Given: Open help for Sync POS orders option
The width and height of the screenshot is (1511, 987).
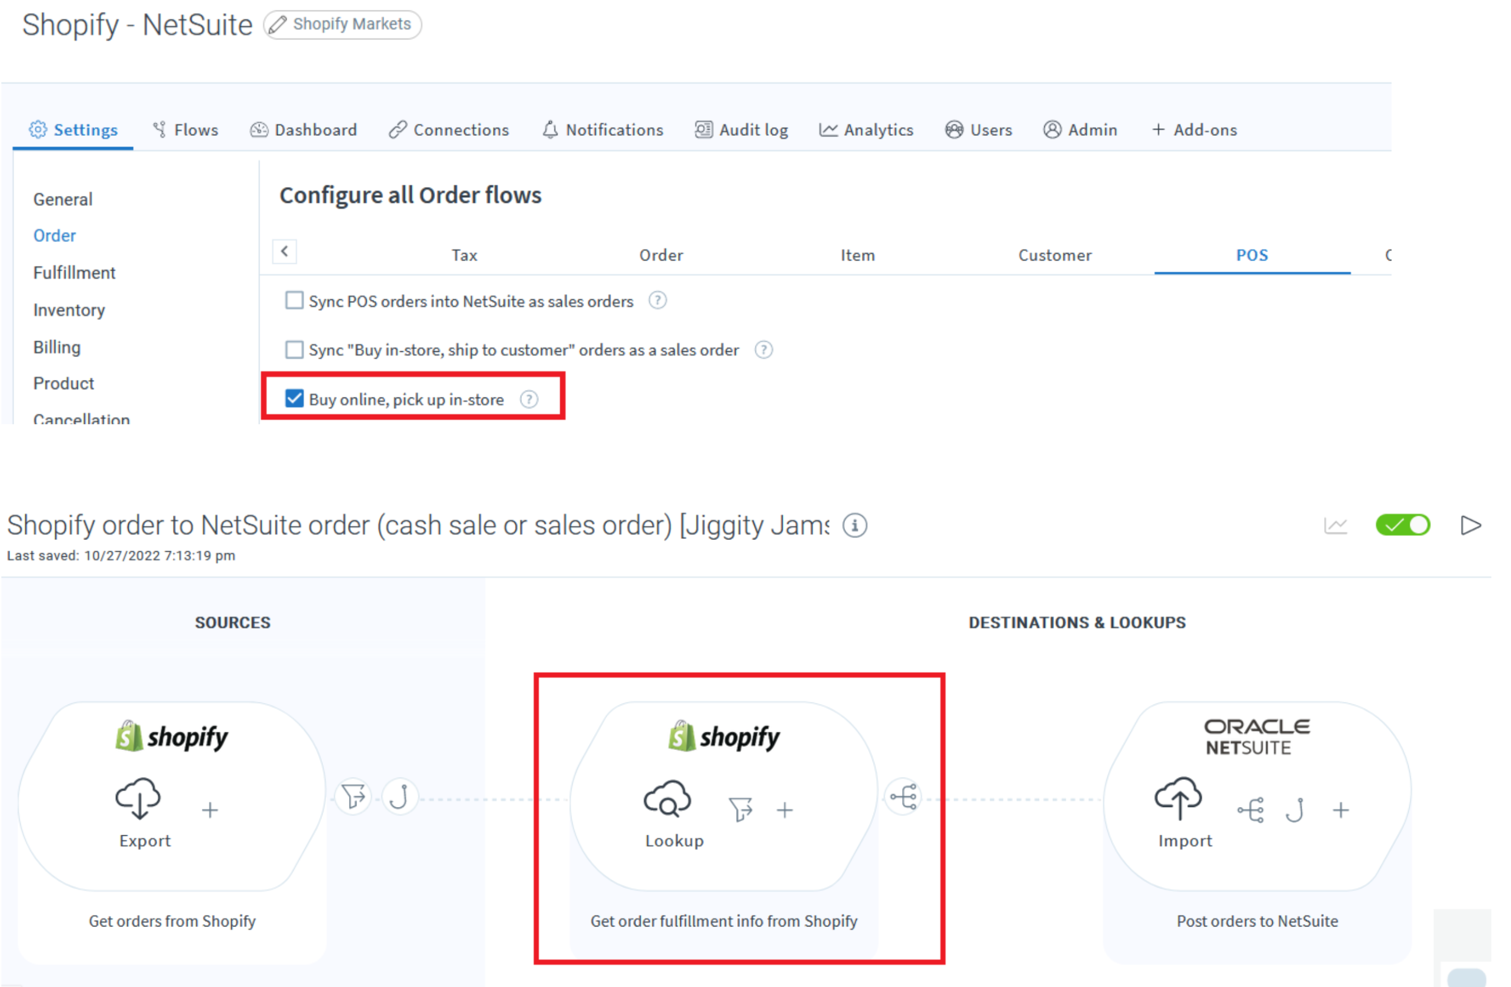Looking at the screenshot, I should click(658, 301).
